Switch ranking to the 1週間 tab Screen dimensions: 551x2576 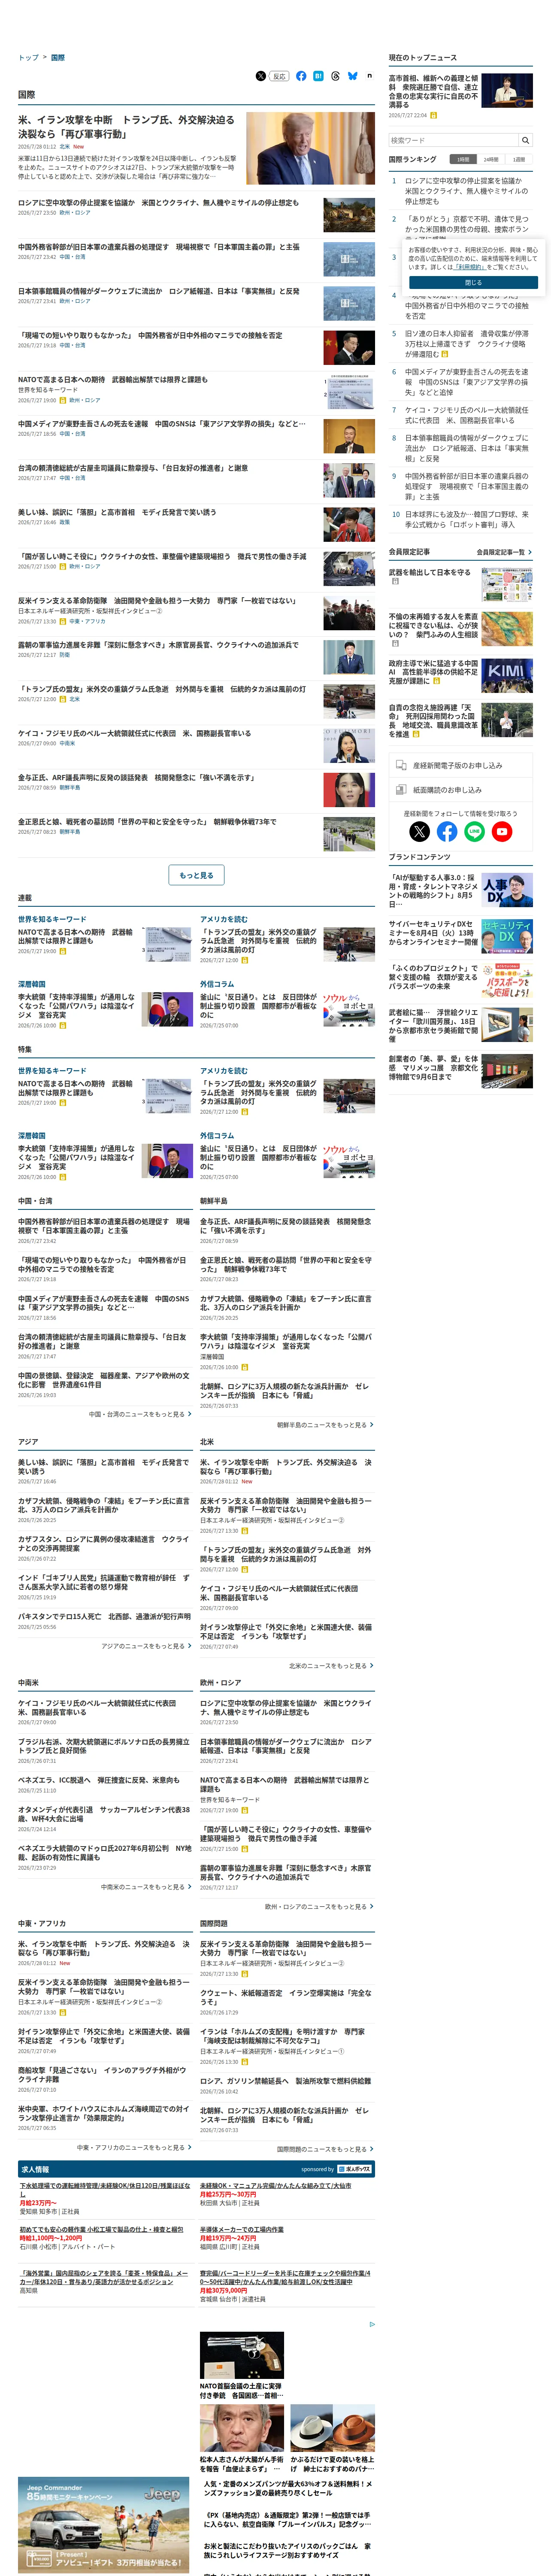point(518,159)
